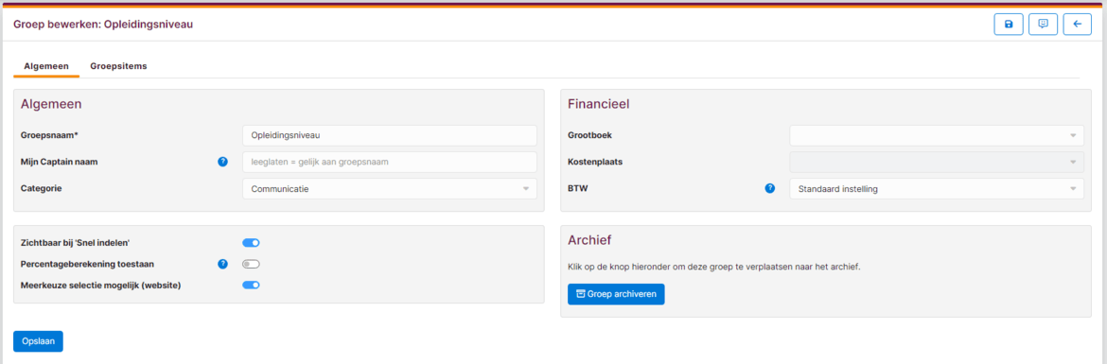Click the Grootboek label
Viewport: 1107px width, 364px height.
point(590,135)
